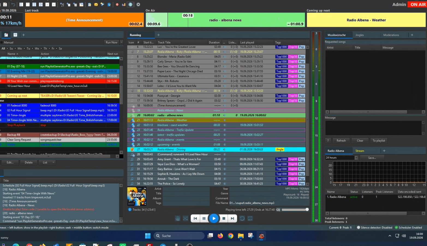Stop playback with the square button
This screenshot has width=427, height=246.
pyautogui.click(x=224, y=218)
